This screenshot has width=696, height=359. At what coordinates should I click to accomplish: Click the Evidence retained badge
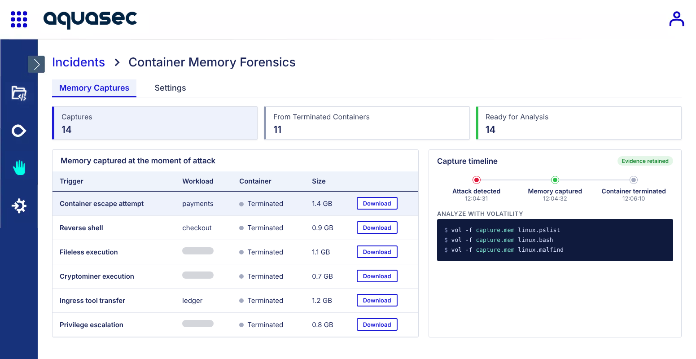point(645,161)
